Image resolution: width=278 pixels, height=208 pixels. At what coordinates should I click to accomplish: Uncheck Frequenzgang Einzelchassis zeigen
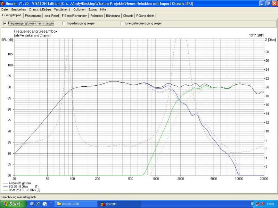point(5,23)
